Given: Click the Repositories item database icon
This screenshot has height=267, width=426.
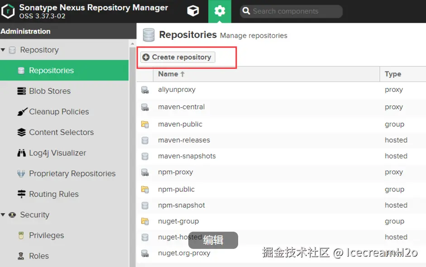Looking at the screenshot, I should (21, 71).
